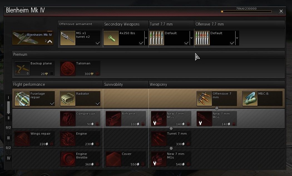
Task: Click the crew rank arrow on Blenheim thumbnail
Action: pyautogui.click(x=50, y=41)
